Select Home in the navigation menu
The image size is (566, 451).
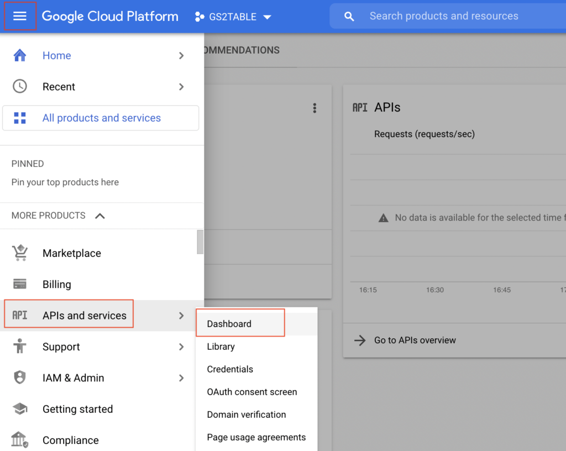click(102, 56)
